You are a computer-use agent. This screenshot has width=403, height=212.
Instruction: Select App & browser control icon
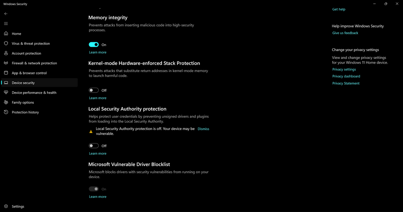[6, 73]
